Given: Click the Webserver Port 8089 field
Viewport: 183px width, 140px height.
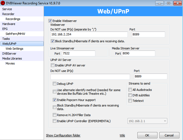Looking at the screenshot, I should tap(148, 34).
